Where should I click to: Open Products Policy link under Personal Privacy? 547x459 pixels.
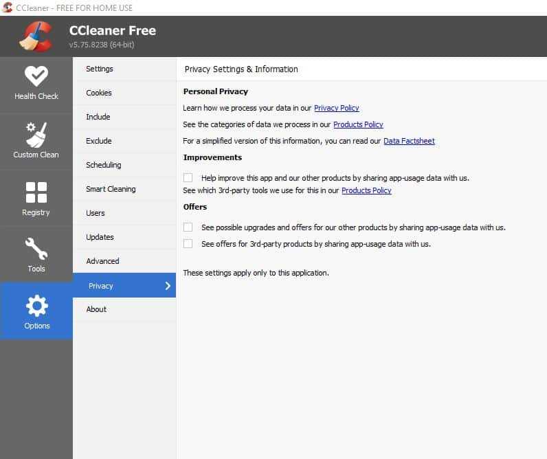click(x=358, y=124)
